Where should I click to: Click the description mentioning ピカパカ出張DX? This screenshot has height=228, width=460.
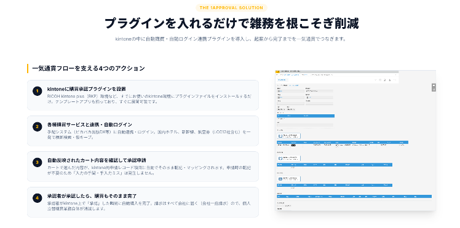[149, 135]
